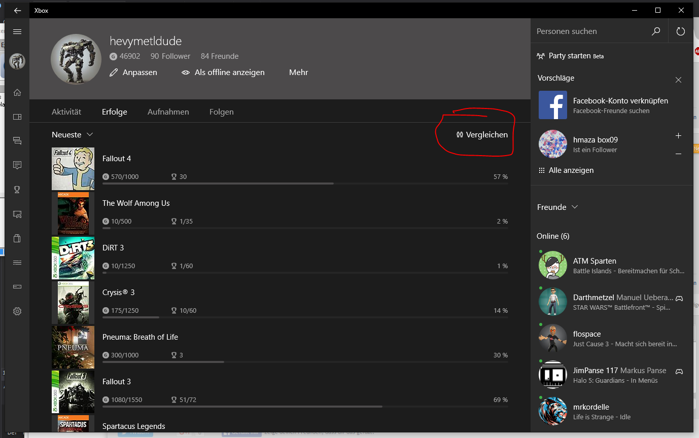Click Anpassen to customize profile
Screen dimensions: 699x438
pos(133,72)
